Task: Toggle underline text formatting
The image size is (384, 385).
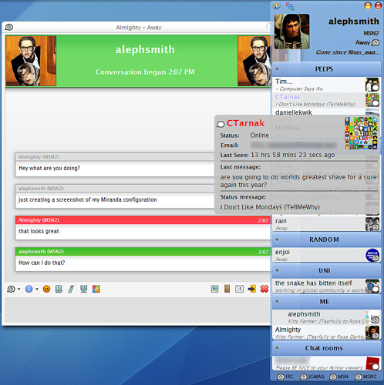Action: (x=83, y=289)
